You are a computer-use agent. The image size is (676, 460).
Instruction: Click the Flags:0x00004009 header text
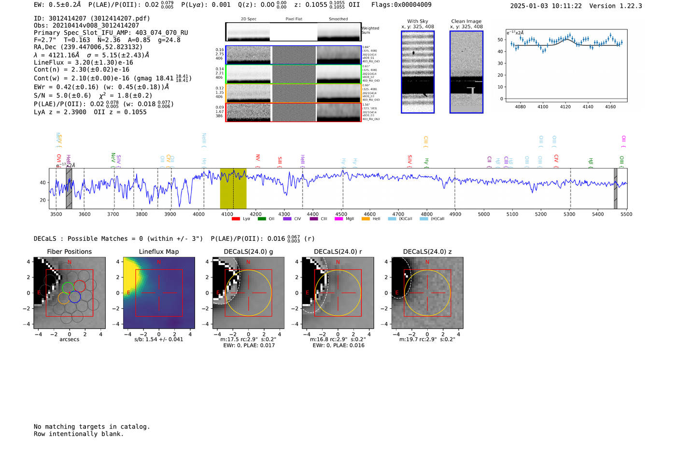[401, 5]
